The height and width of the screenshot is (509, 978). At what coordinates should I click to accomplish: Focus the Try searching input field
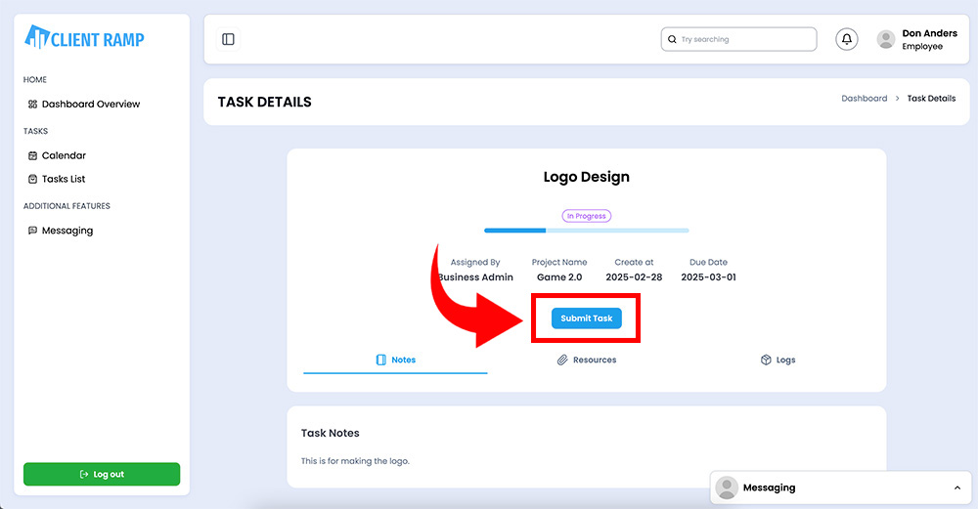coord(739,39)
